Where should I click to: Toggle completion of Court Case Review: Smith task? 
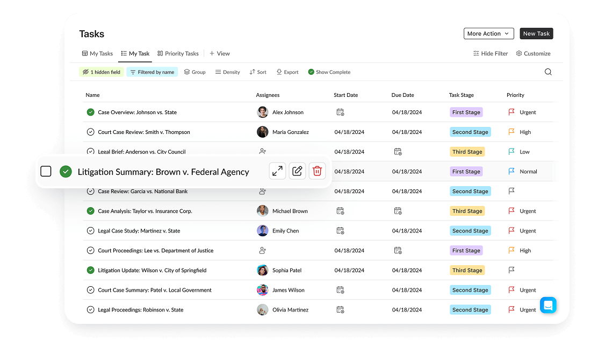point(90,132)
